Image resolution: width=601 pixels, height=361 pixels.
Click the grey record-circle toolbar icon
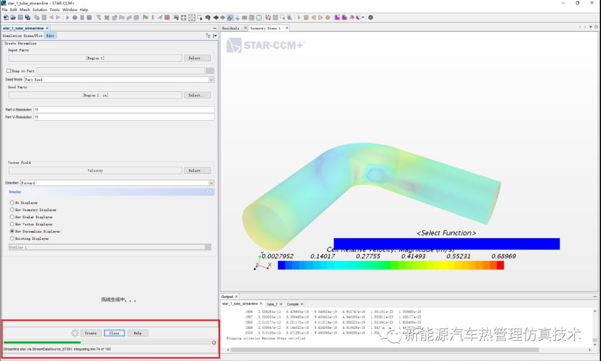tap(75, 17)
